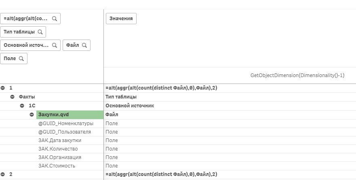Click the Факты row label
The image size is (356, 180).
(x=27, y=97)
